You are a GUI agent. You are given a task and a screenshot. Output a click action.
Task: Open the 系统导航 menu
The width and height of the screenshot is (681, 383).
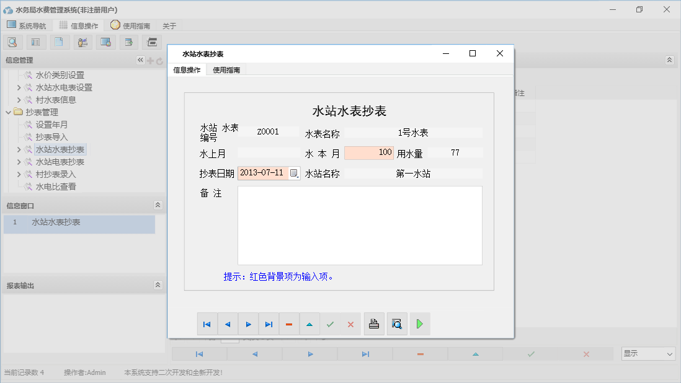pyautogui.click(x=27, y=25)
